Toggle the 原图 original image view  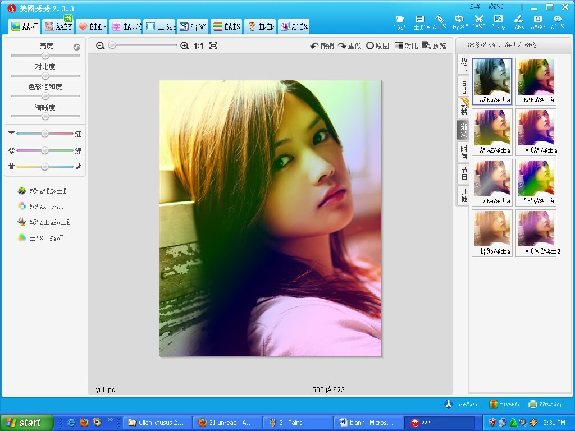point(378,45)
